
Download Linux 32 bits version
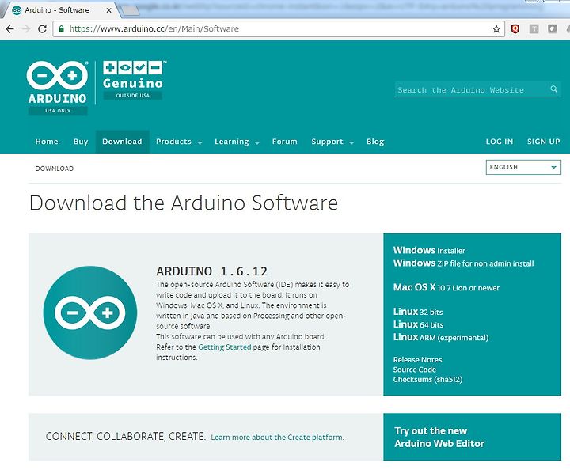pyautogui.click(x=418, y=312)
